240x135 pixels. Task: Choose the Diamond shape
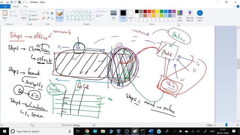point(71,15)
